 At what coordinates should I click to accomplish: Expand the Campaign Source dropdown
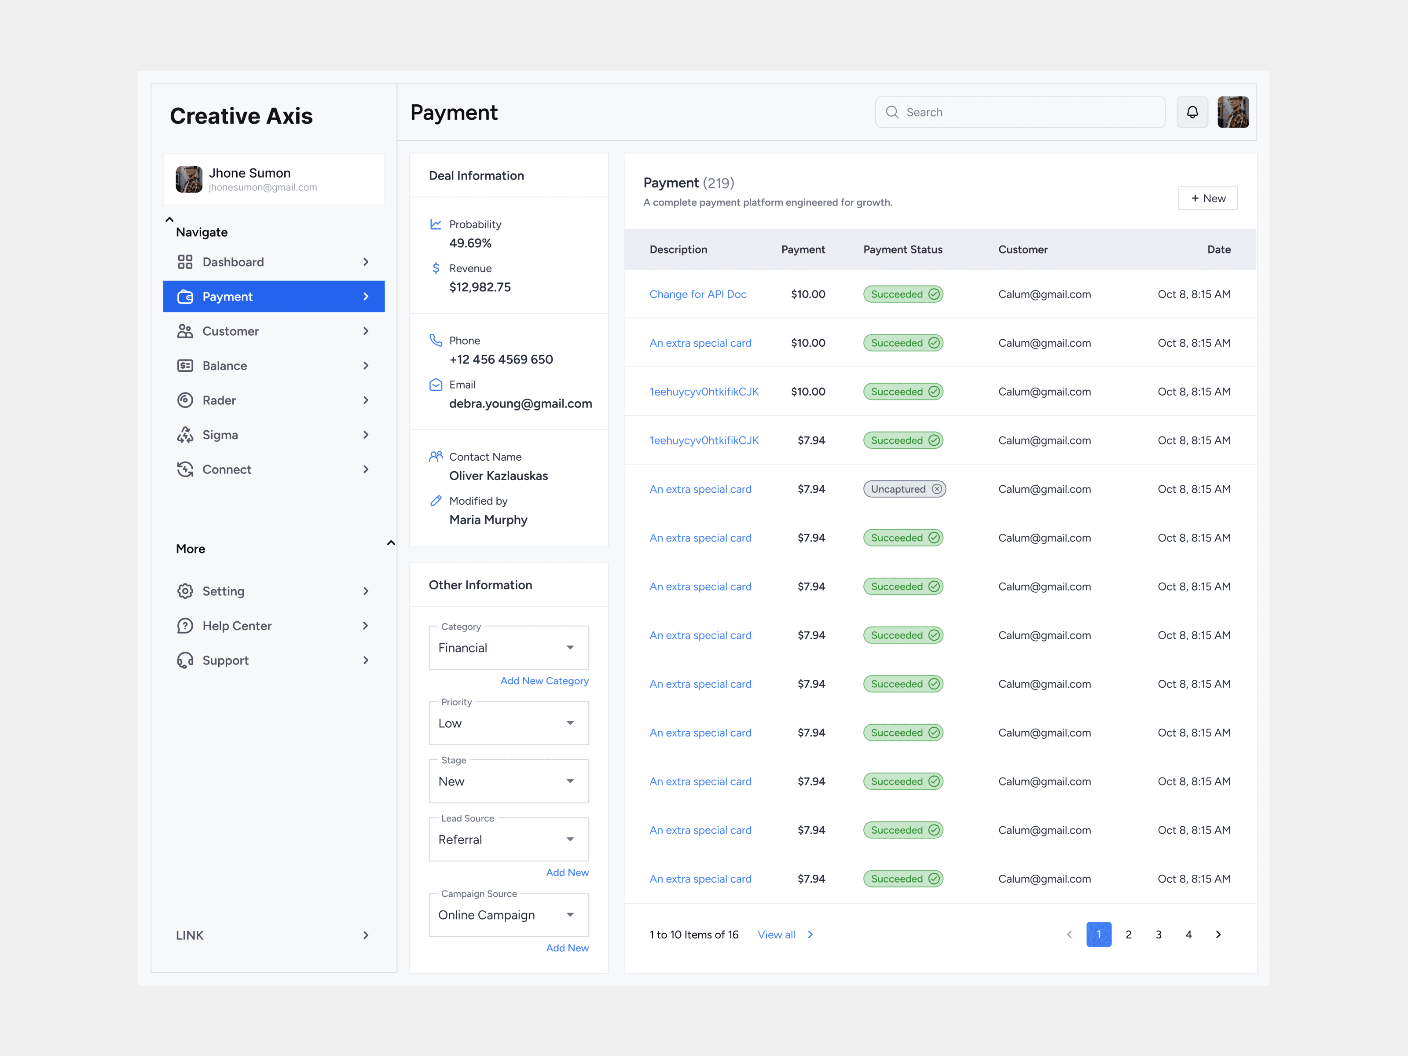point(508,915)
